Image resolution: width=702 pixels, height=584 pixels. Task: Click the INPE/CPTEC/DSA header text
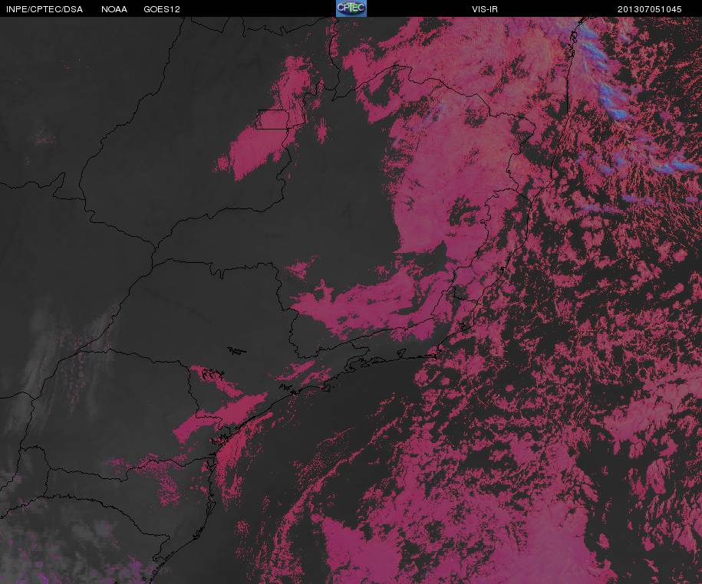44,9
